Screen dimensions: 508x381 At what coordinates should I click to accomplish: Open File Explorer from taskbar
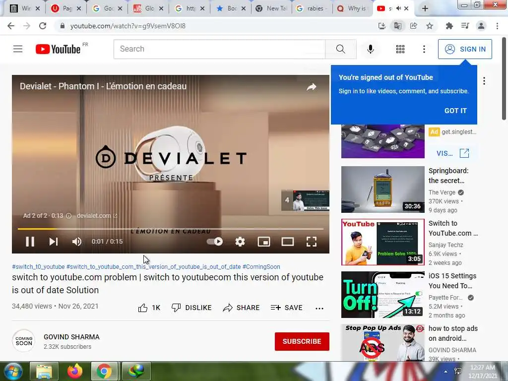coord(44,371)
